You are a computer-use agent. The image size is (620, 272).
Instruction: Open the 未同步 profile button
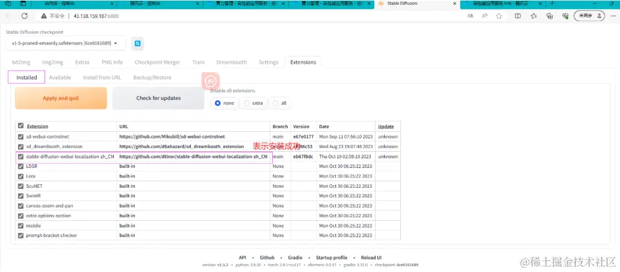[x=590, y=16]
